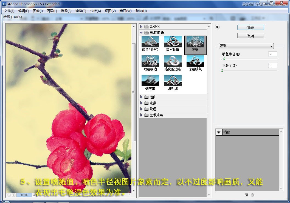Click the new effect layer icon
The width and height of the screenshot is (290, 203).
pyautogui.click(x=246, y=195)
